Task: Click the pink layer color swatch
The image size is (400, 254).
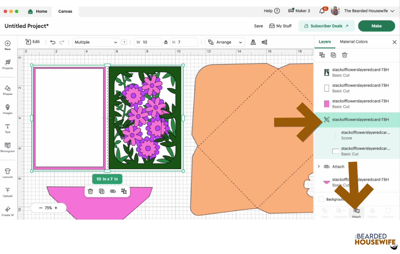Action: 326,104
